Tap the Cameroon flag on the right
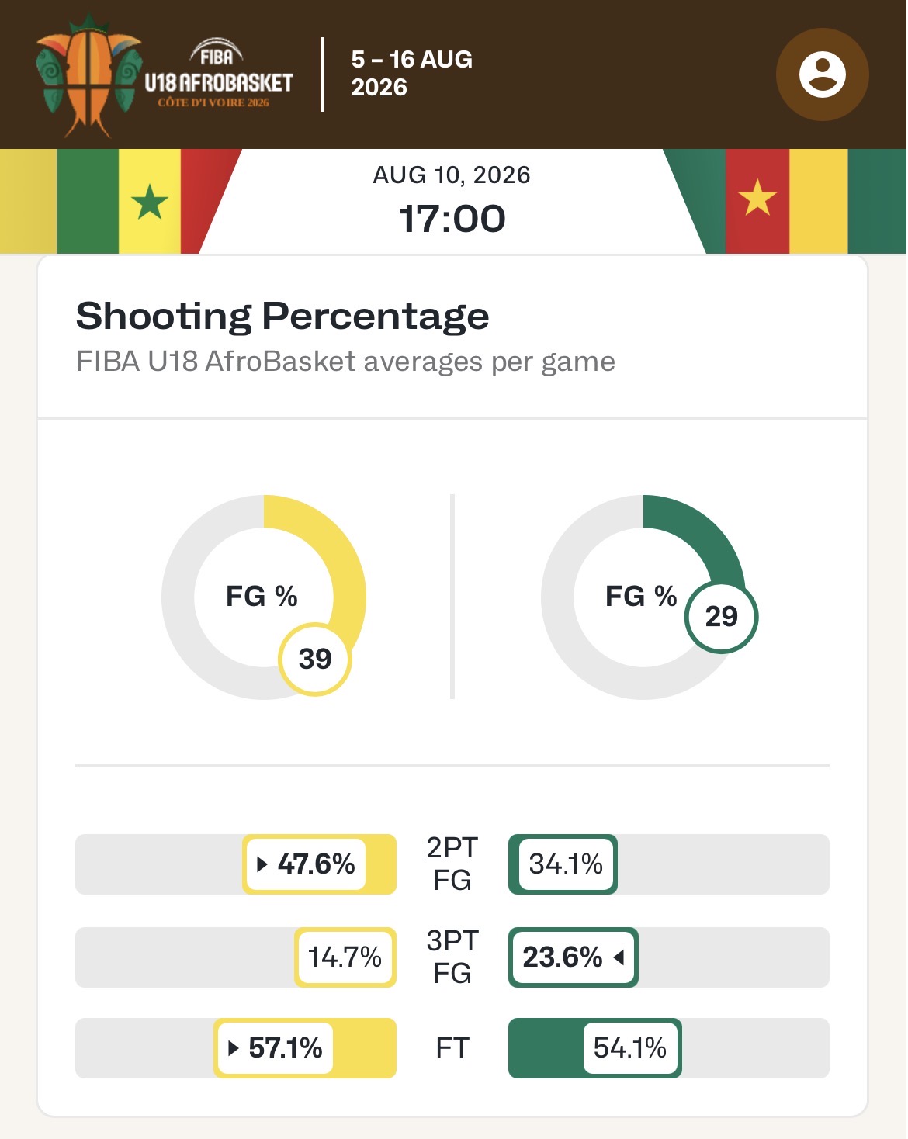This screenshot has height=1139, width=908. pos(785,202)
